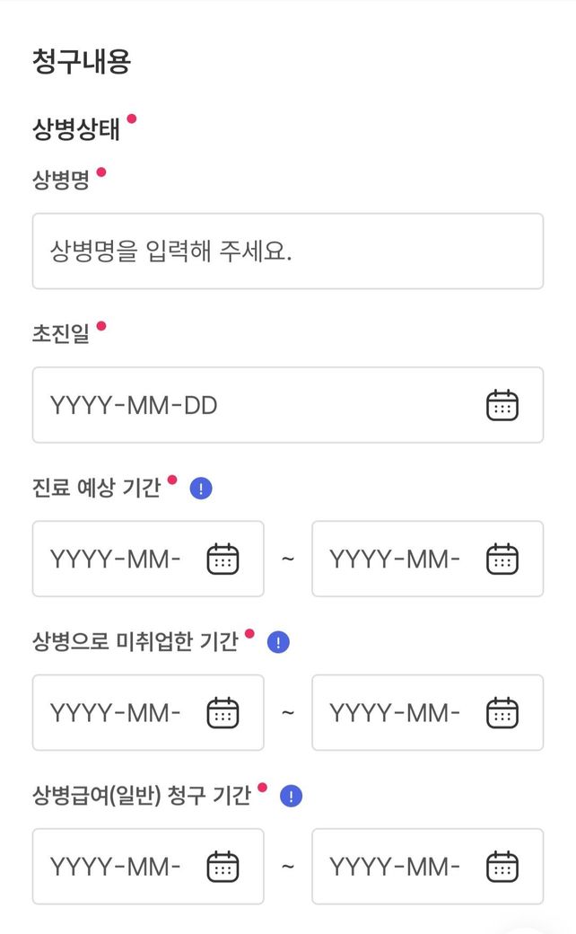Viewport: 576px width, 934px height.
Task: Open calendar for 상병으로 미취업한 기간 end date
Action: pos(502,713)
